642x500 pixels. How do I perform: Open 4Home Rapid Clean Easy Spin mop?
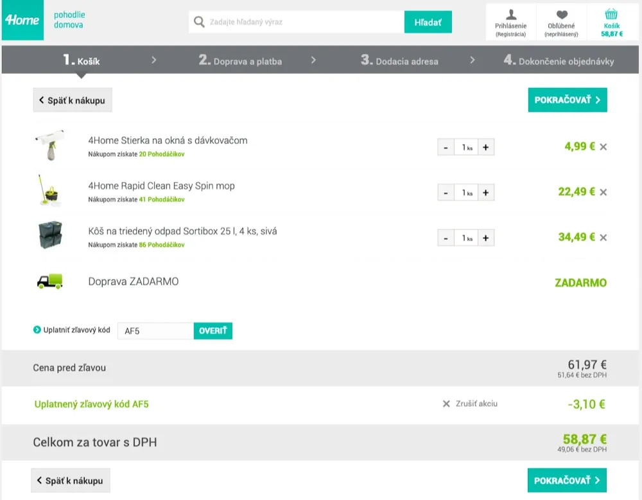161,186
